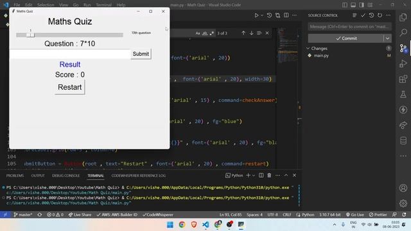Image resolution: width=411 pixels, height=231 pixels.
Task: Open Windows Start button on taskbar
Action: pos(170,225)
